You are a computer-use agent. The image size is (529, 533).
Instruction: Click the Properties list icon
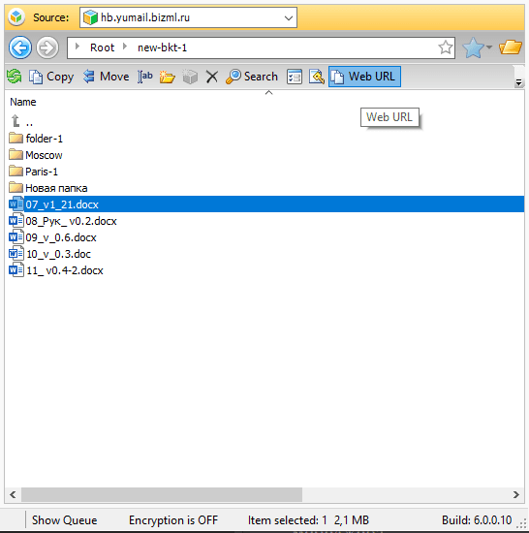pyautogui.click(x=295, y=77)
